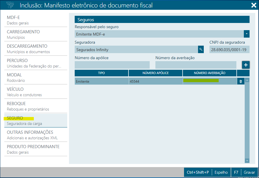
Task: Click the Número da apólice input field
Action: (x=112, y=65)
